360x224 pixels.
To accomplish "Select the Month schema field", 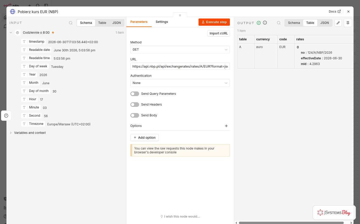I will pyautogui.click(x=31, y=83).
